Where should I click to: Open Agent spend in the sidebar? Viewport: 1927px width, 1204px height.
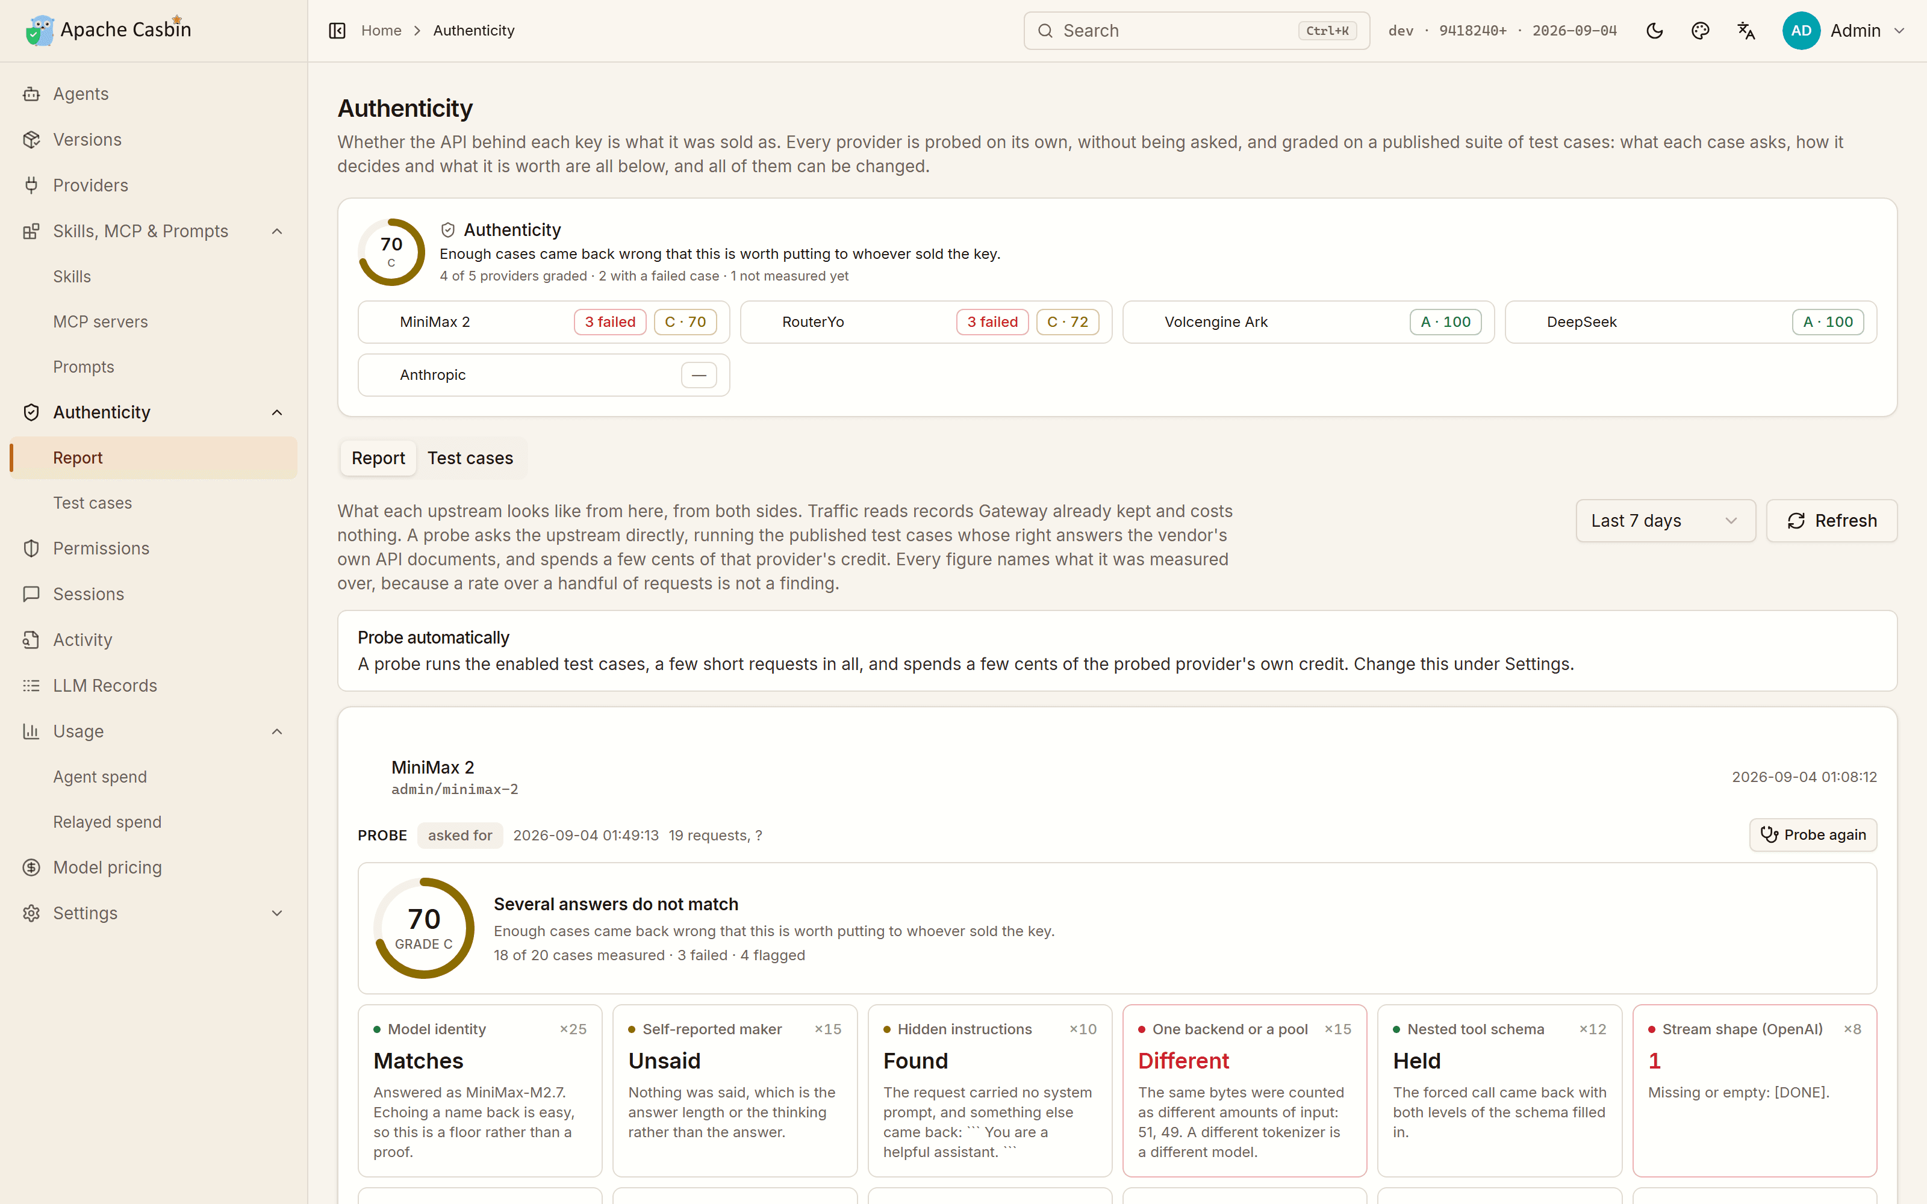(99, 777)
